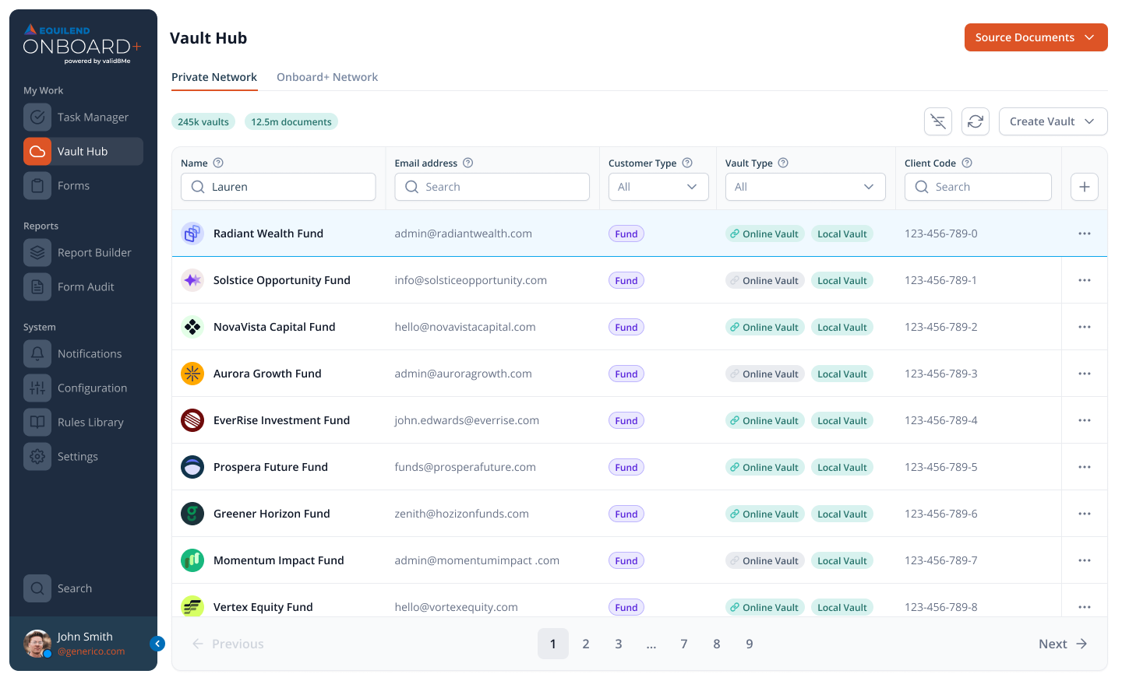Open row actions for Aurora Growth Fund
The height and width of the screenshot is (681, 1122).
pyautogui.click(x=1084, y=374)
